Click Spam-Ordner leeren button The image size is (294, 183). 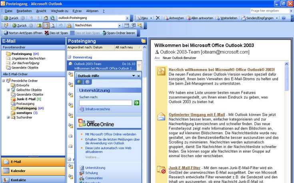tap(119, 33)
